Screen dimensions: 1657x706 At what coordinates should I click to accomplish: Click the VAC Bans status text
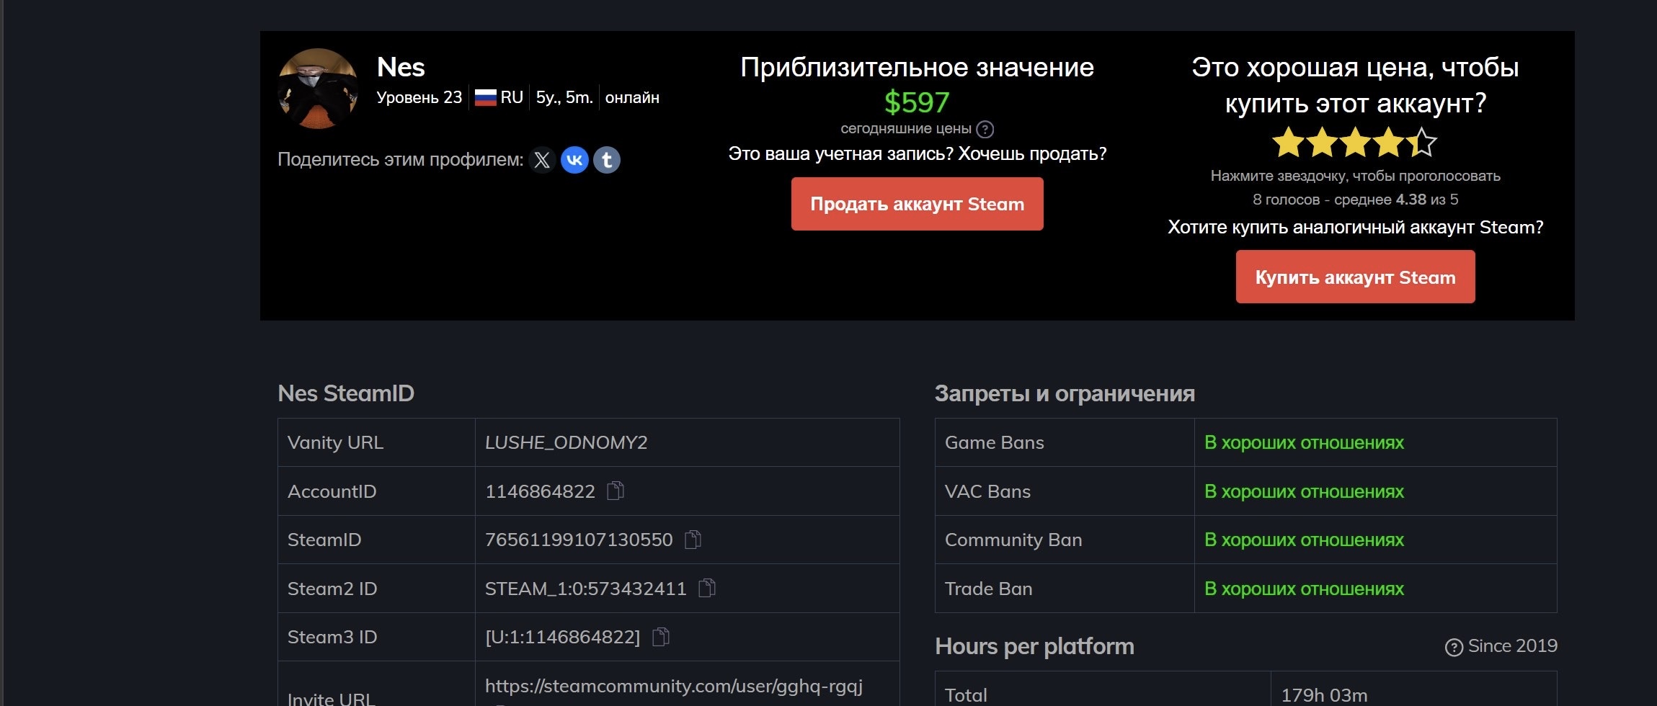pos(1304,491)
